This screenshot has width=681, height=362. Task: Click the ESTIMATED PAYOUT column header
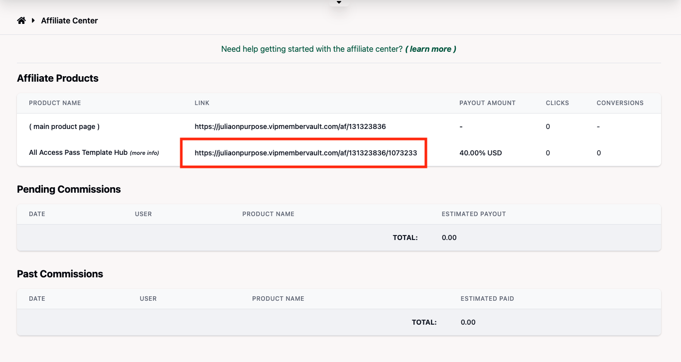point(474,214)
